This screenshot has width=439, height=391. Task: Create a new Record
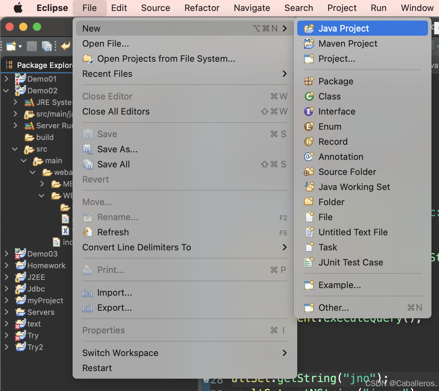pos(333,142)
